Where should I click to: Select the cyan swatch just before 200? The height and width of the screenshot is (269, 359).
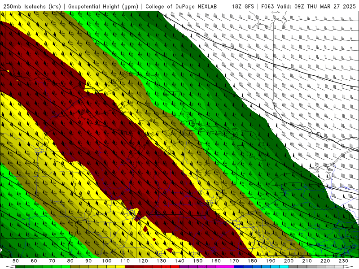pos(284,266)
